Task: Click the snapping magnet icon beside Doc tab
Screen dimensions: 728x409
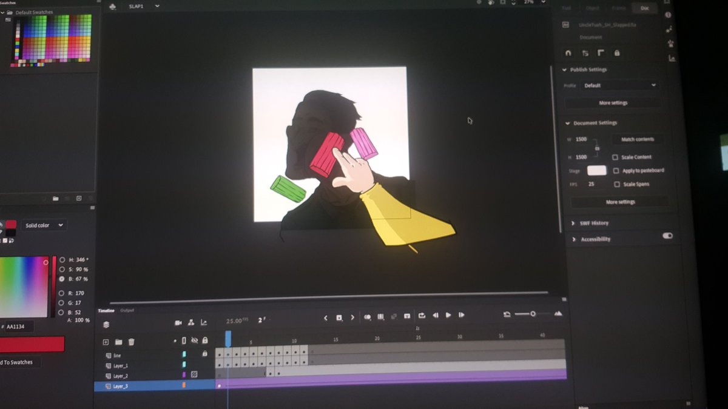Action: pyautogui.click(x=568, y=53)
